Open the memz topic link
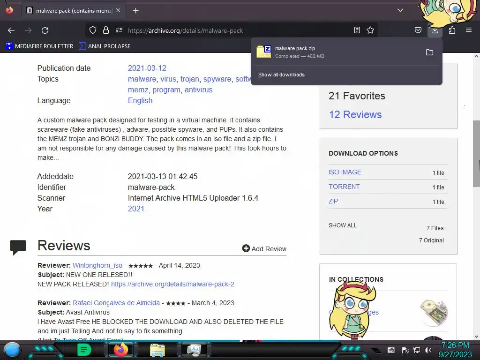The image size is (480, 360). [x=138, y=90]
